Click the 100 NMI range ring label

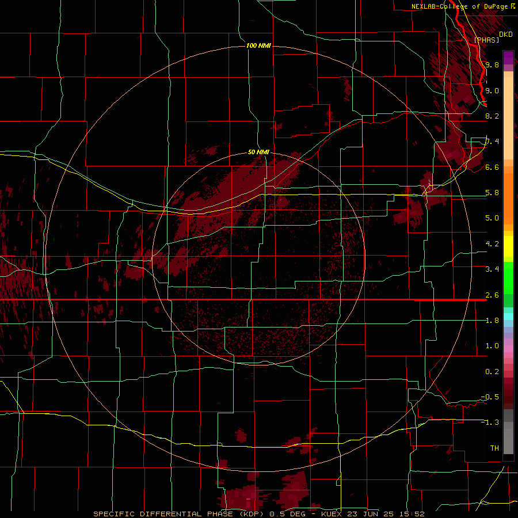(x=258, y=45)
